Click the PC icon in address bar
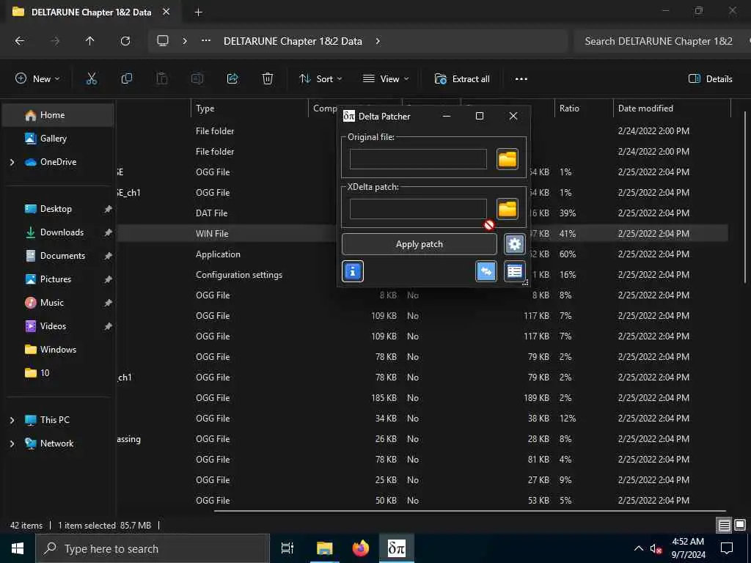This screenshot has width=751, height=563. pyautogui.click(x=163, y=41)
